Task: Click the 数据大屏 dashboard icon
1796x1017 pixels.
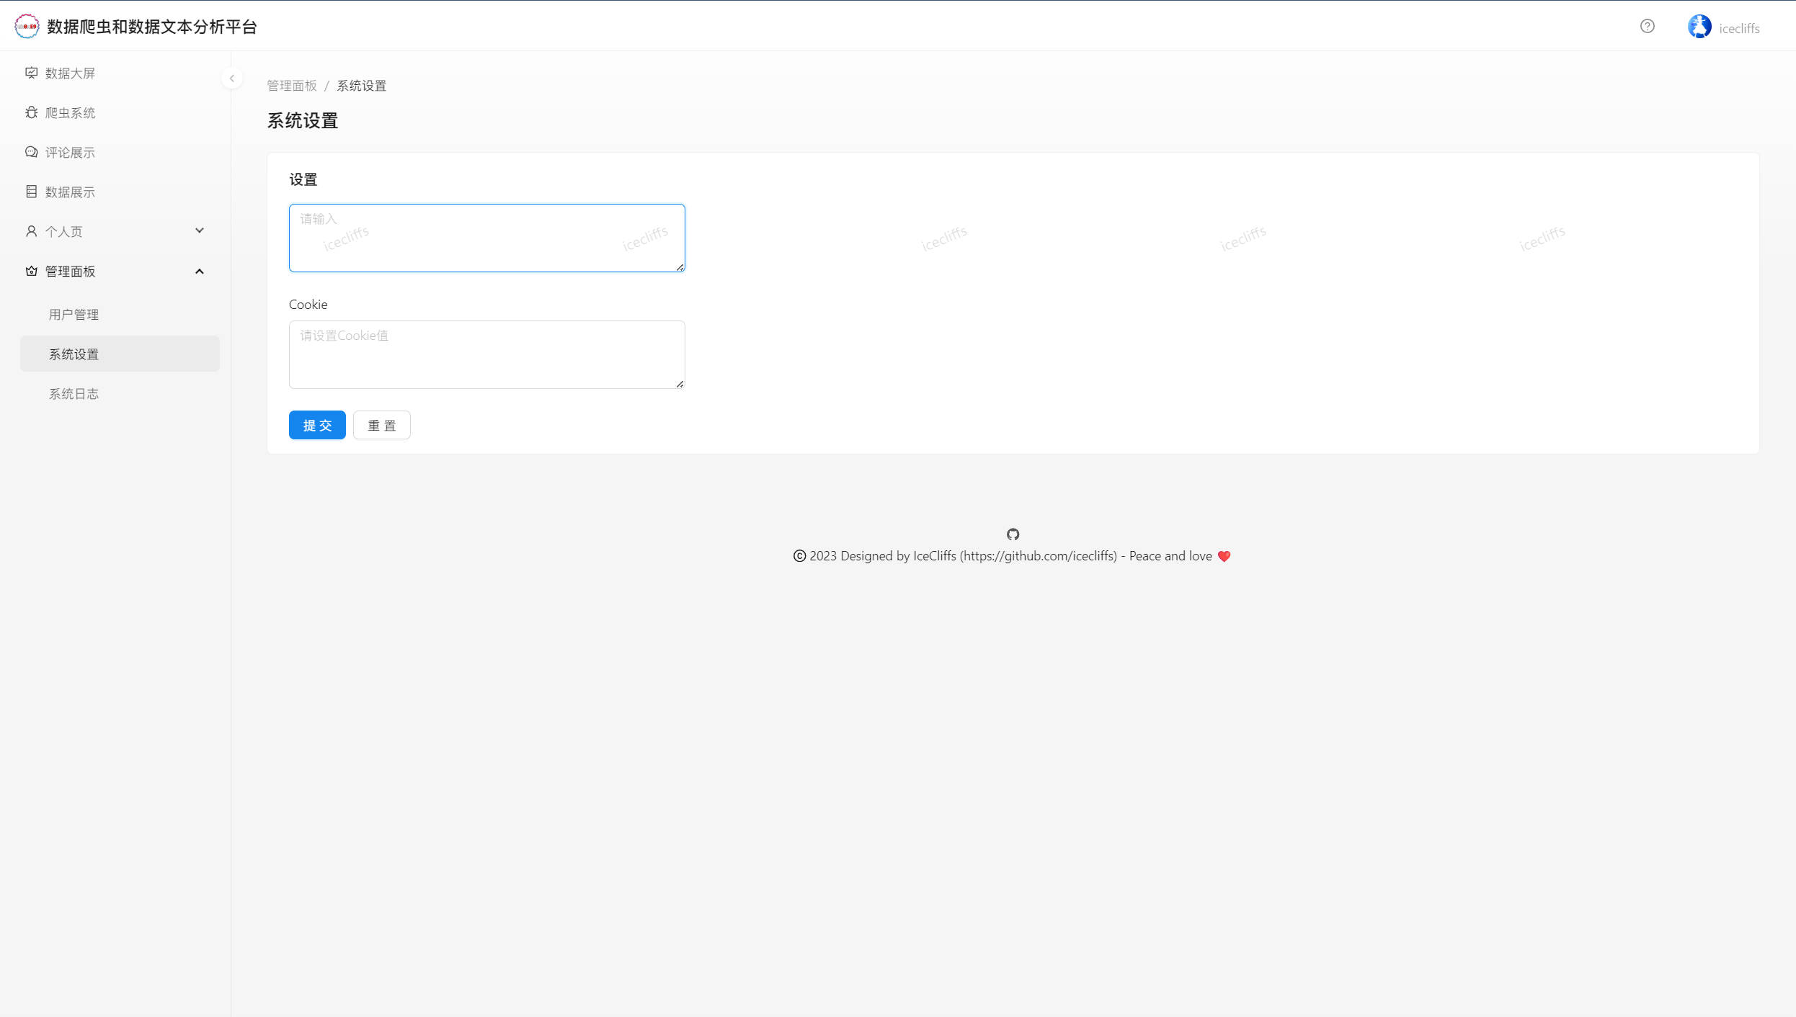Action: 31,73
